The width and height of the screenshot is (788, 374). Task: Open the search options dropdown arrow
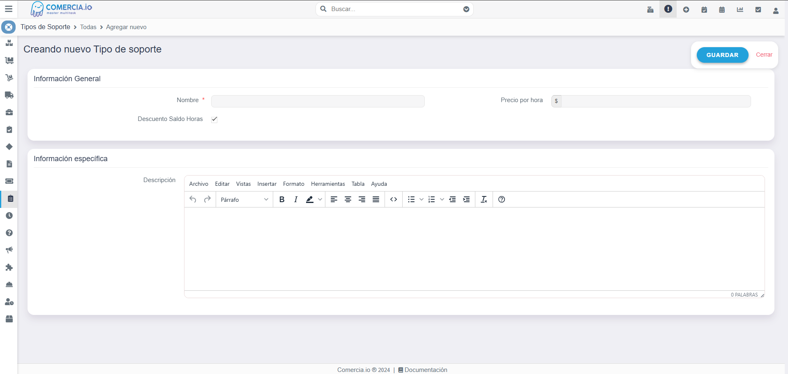466,9
